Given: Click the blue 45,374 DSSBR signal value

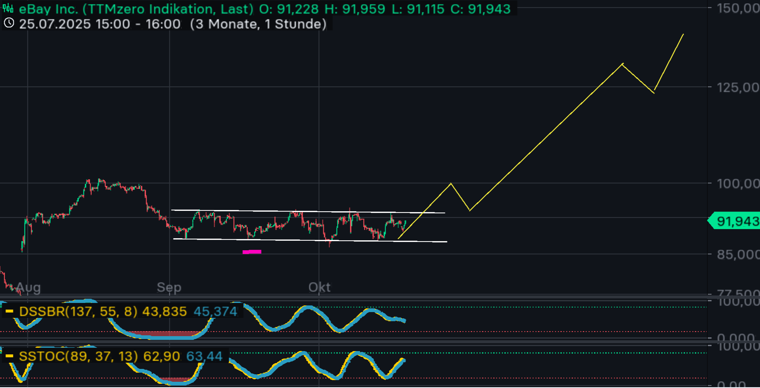Looking at the screenshot, I should click(215, 311).
